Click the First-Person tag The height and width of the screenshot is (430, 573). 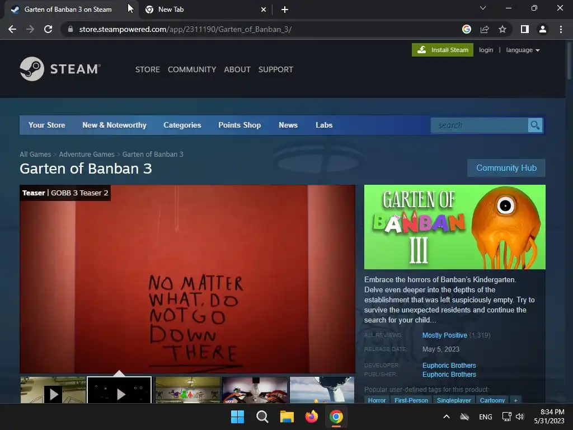(411, 400)
